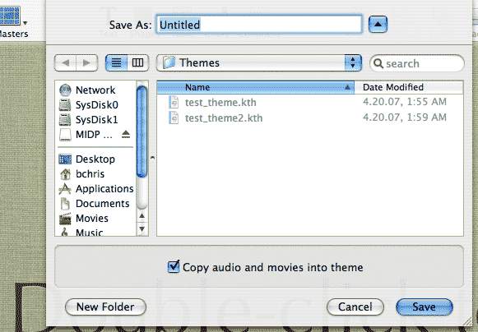This screenshot has width=478, height=332.
Task: Open Documents folder in sidebar
Action: coord(95,204)
